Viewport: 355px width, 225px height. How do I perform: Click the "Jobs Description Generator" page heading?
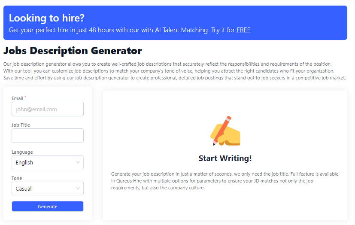(73, 51)
